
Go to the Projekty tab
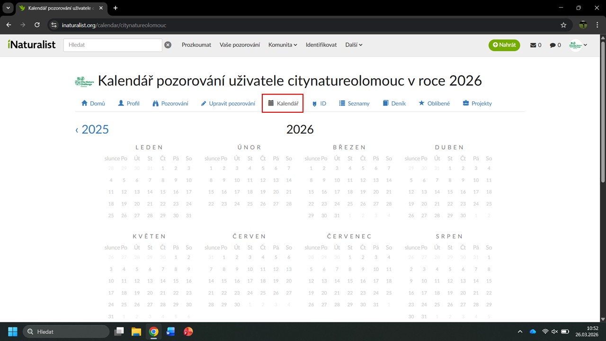click(477, 103)
